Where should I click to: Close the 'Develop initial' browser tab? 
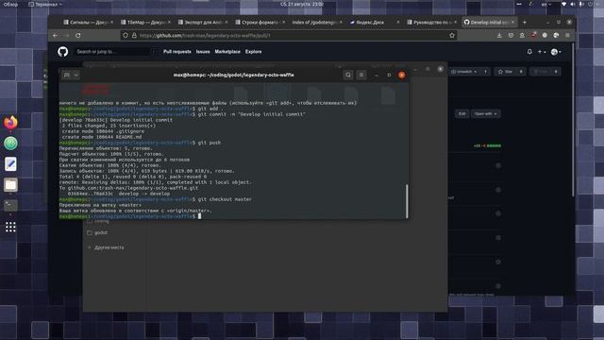click(513, 23)
